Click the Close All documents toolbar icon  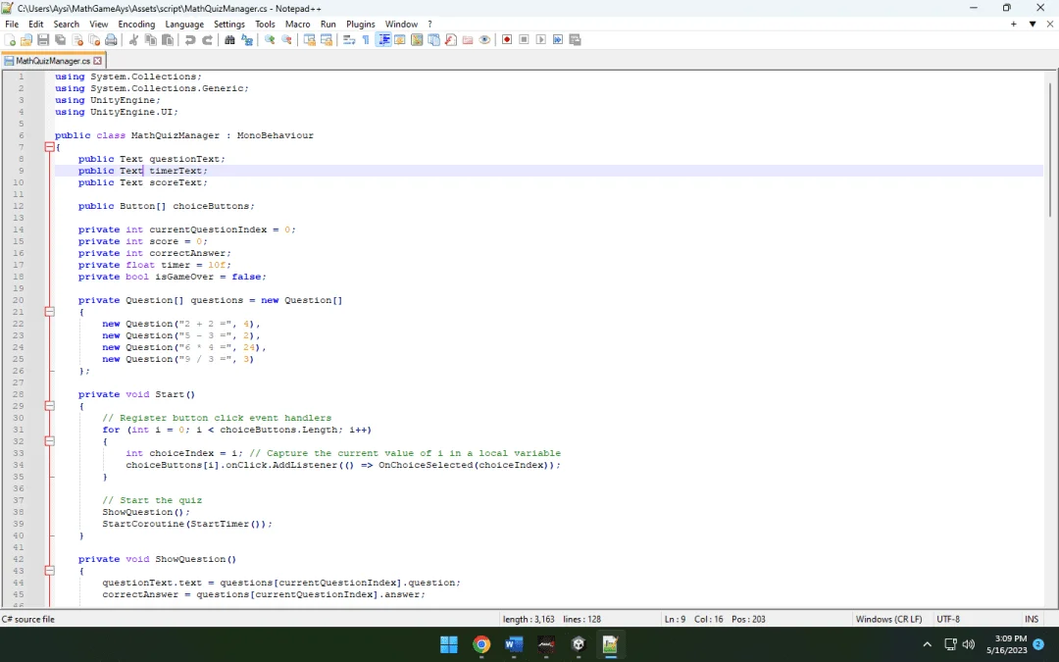(x=94, y=40)
